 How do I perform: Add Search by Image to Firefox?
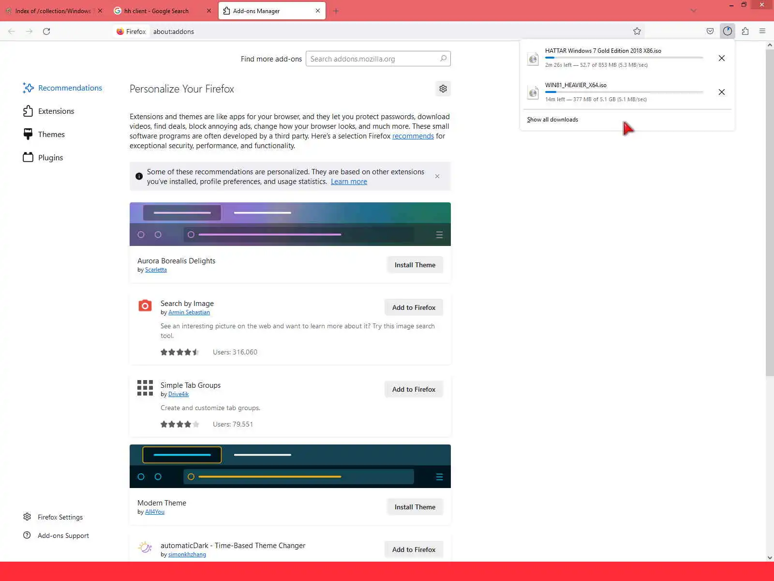pyautogui.click(x=414, y=307)
